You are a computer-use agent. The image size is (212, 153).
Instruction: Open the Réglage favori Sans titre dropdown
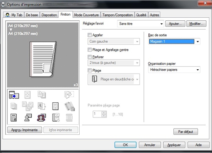click(140, 24)
